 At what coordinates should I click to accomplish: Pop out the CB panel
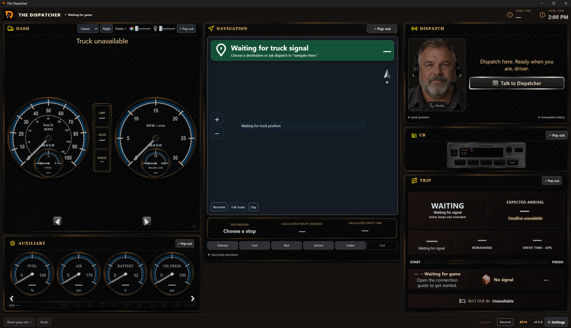(x=556, y=135)
